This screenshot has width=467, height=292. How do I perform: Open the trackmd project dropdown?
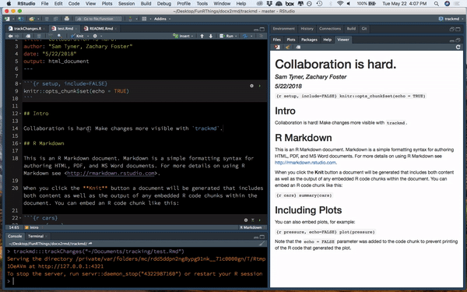[x=451, y=19]
